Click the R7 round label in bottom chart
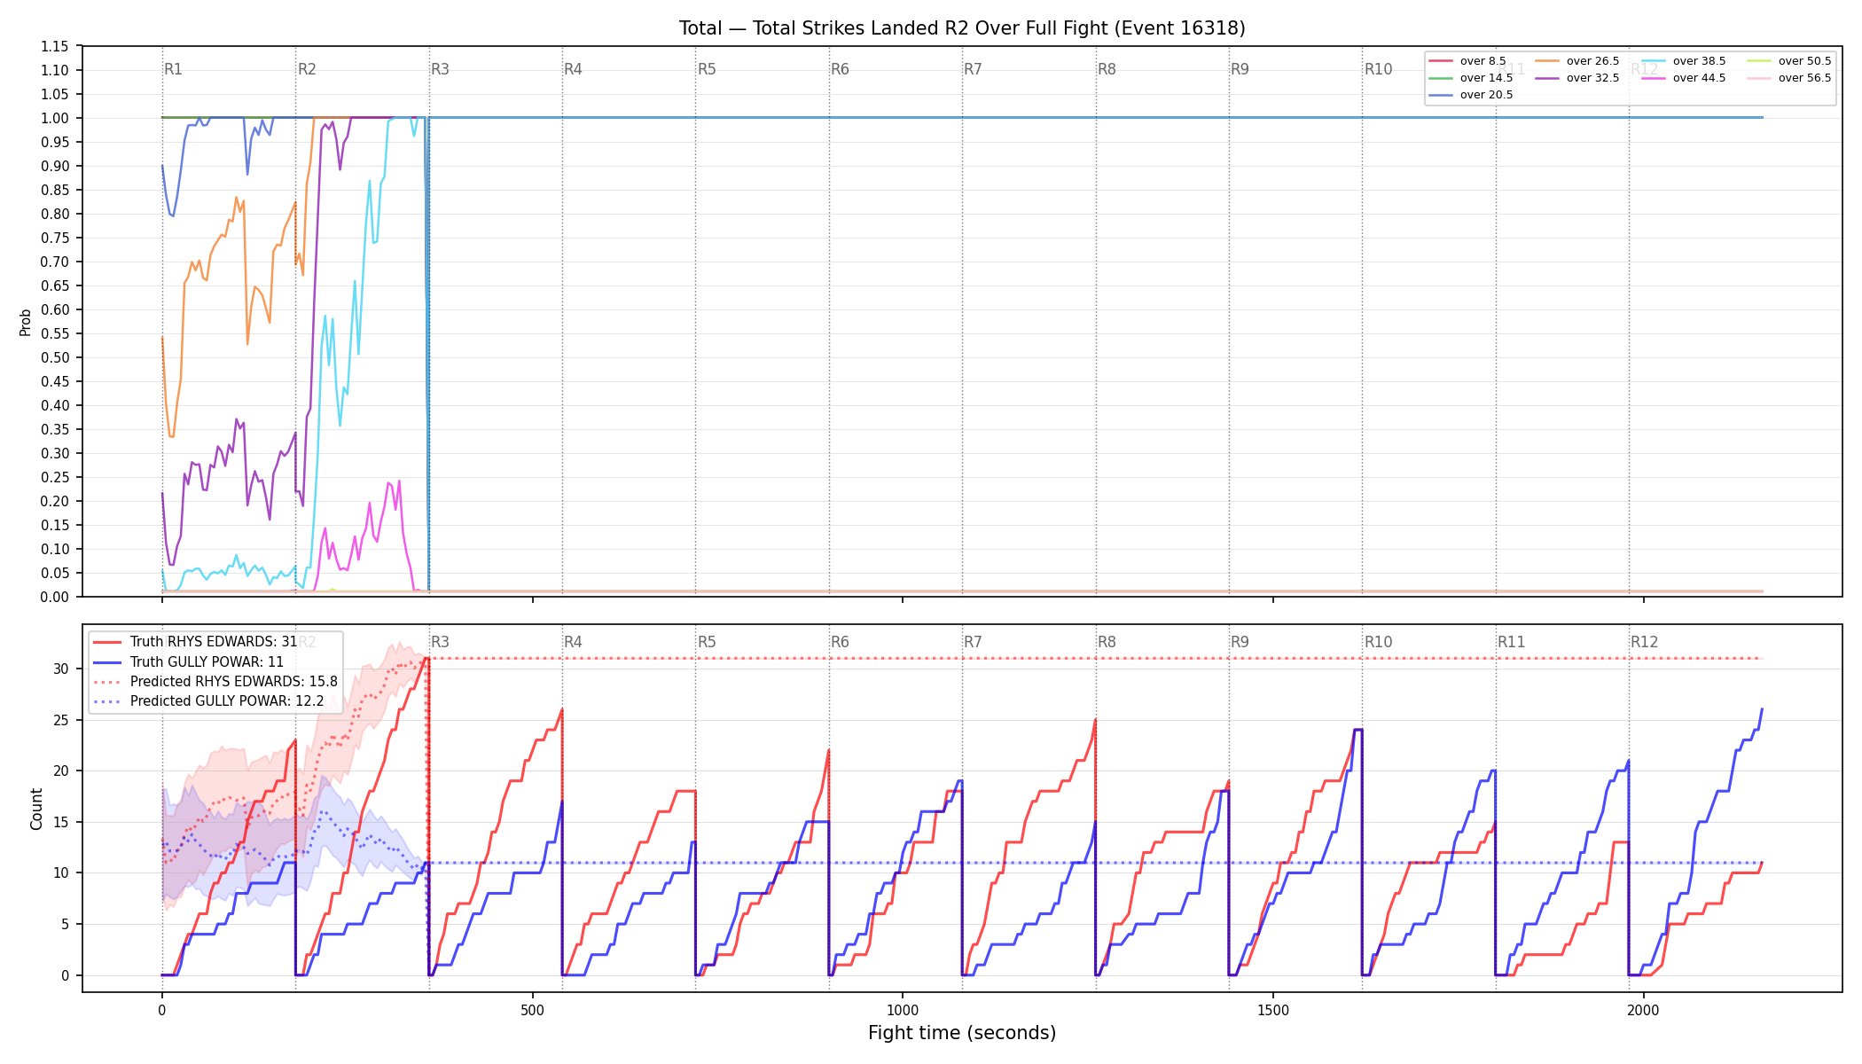Viewport: 1862px width, 1064px height. [x=973, y=642]
